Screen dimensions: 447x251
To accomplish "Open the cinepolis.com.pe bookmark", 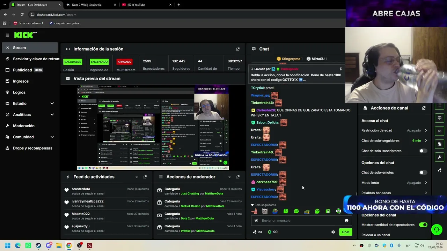I will (65, 23).
